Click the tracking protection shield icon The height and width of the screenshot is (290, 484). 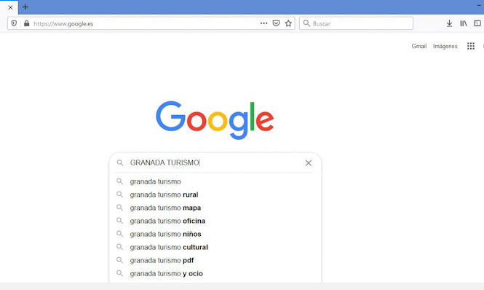14,23
